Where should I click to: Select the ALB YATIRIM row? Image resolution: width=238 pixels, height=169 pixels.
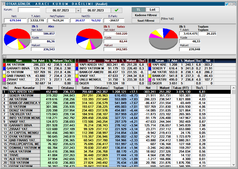117,159
